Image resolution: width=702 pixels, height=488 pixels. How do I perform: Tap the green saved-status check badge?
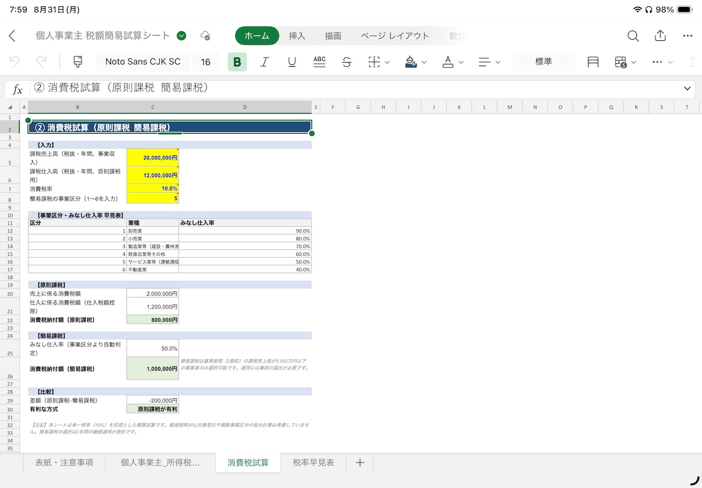tap(182, 36)
